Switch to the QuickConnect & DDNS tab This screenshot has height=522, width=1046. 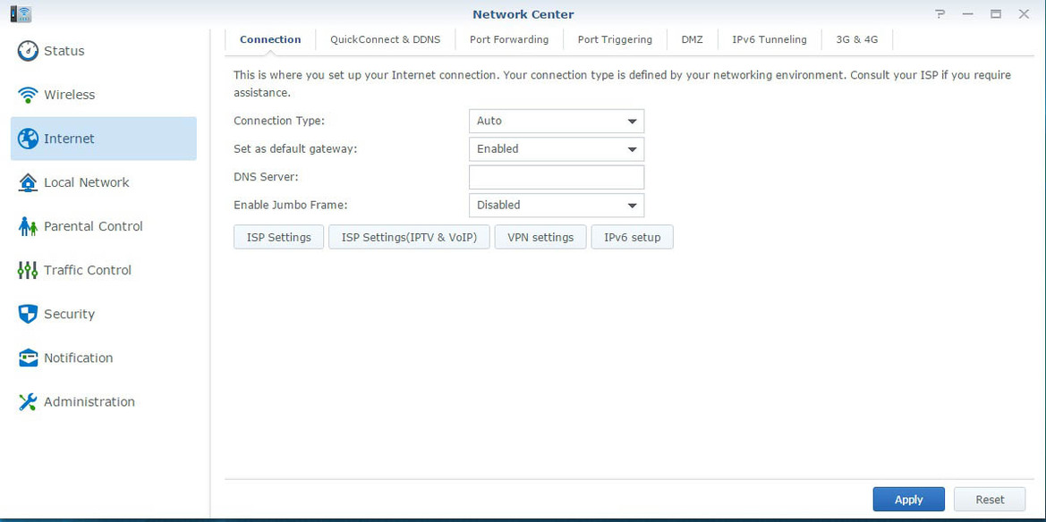pyautogui.click(x=386, y=39)
